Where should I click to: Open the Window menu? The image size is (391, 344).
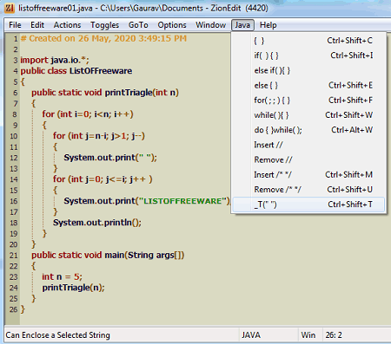(x=210, y=25)
